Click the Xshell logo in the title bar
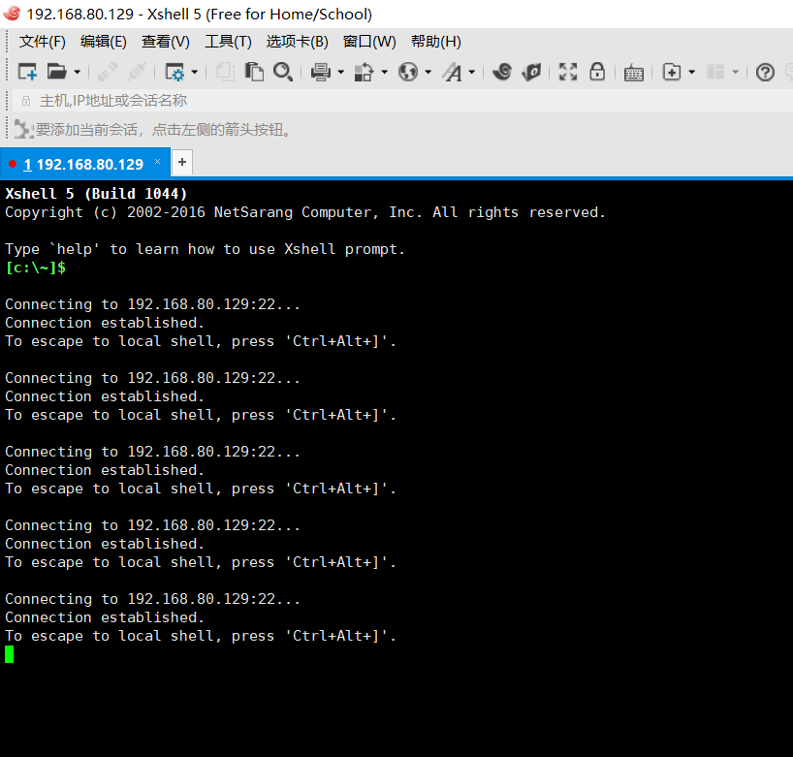The height and width of the screenshot is (757, 793). pyautogui.click(x=12, y=14)
